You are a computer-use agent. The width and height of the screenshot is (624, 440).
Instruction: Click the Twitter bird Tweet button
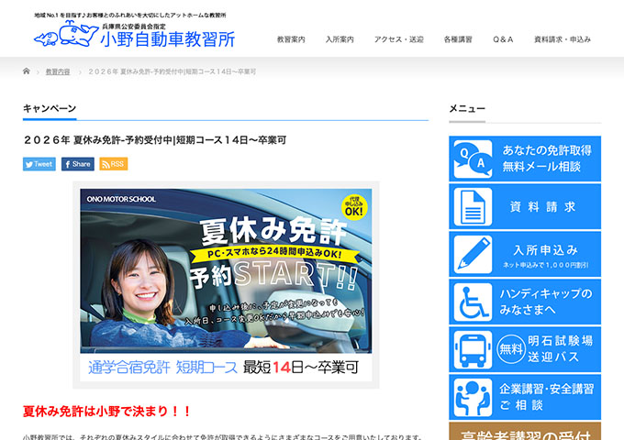coord(39,164)
